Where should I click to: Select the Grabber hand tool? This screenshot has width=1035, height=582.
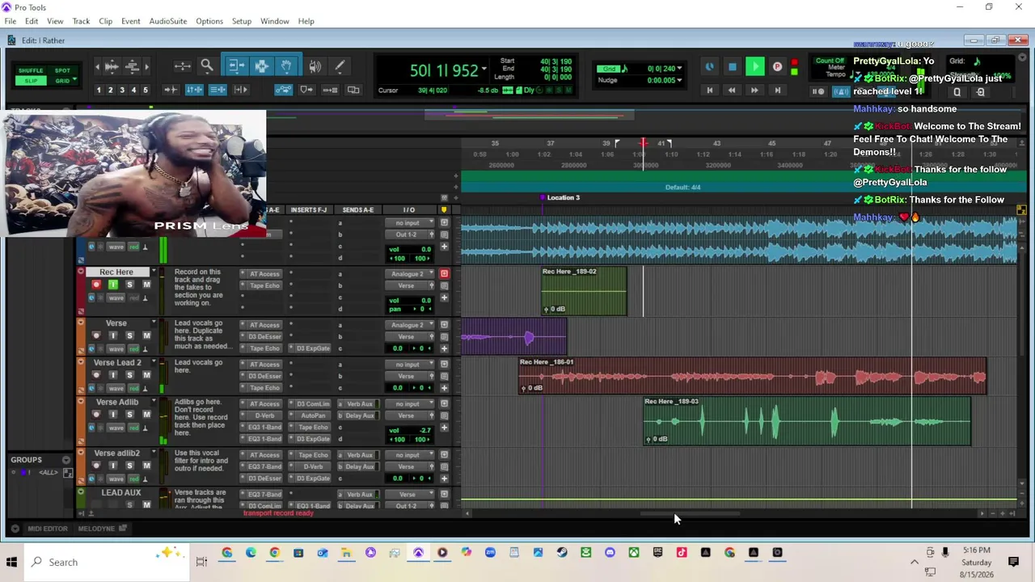tap(286, 66)
